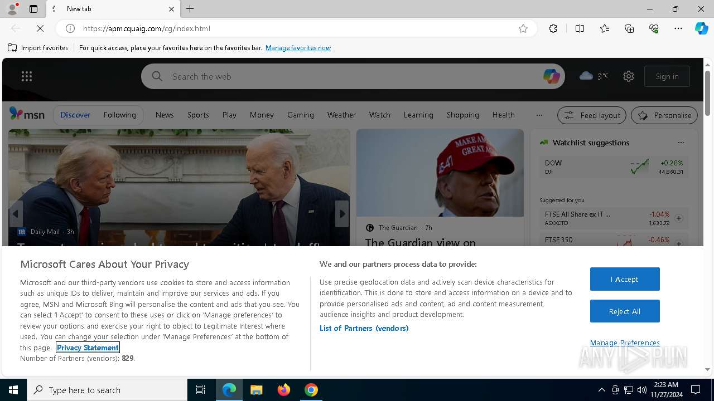Open the News menu item
Viewport: 714px width, 401px height.
click(165, 115)
